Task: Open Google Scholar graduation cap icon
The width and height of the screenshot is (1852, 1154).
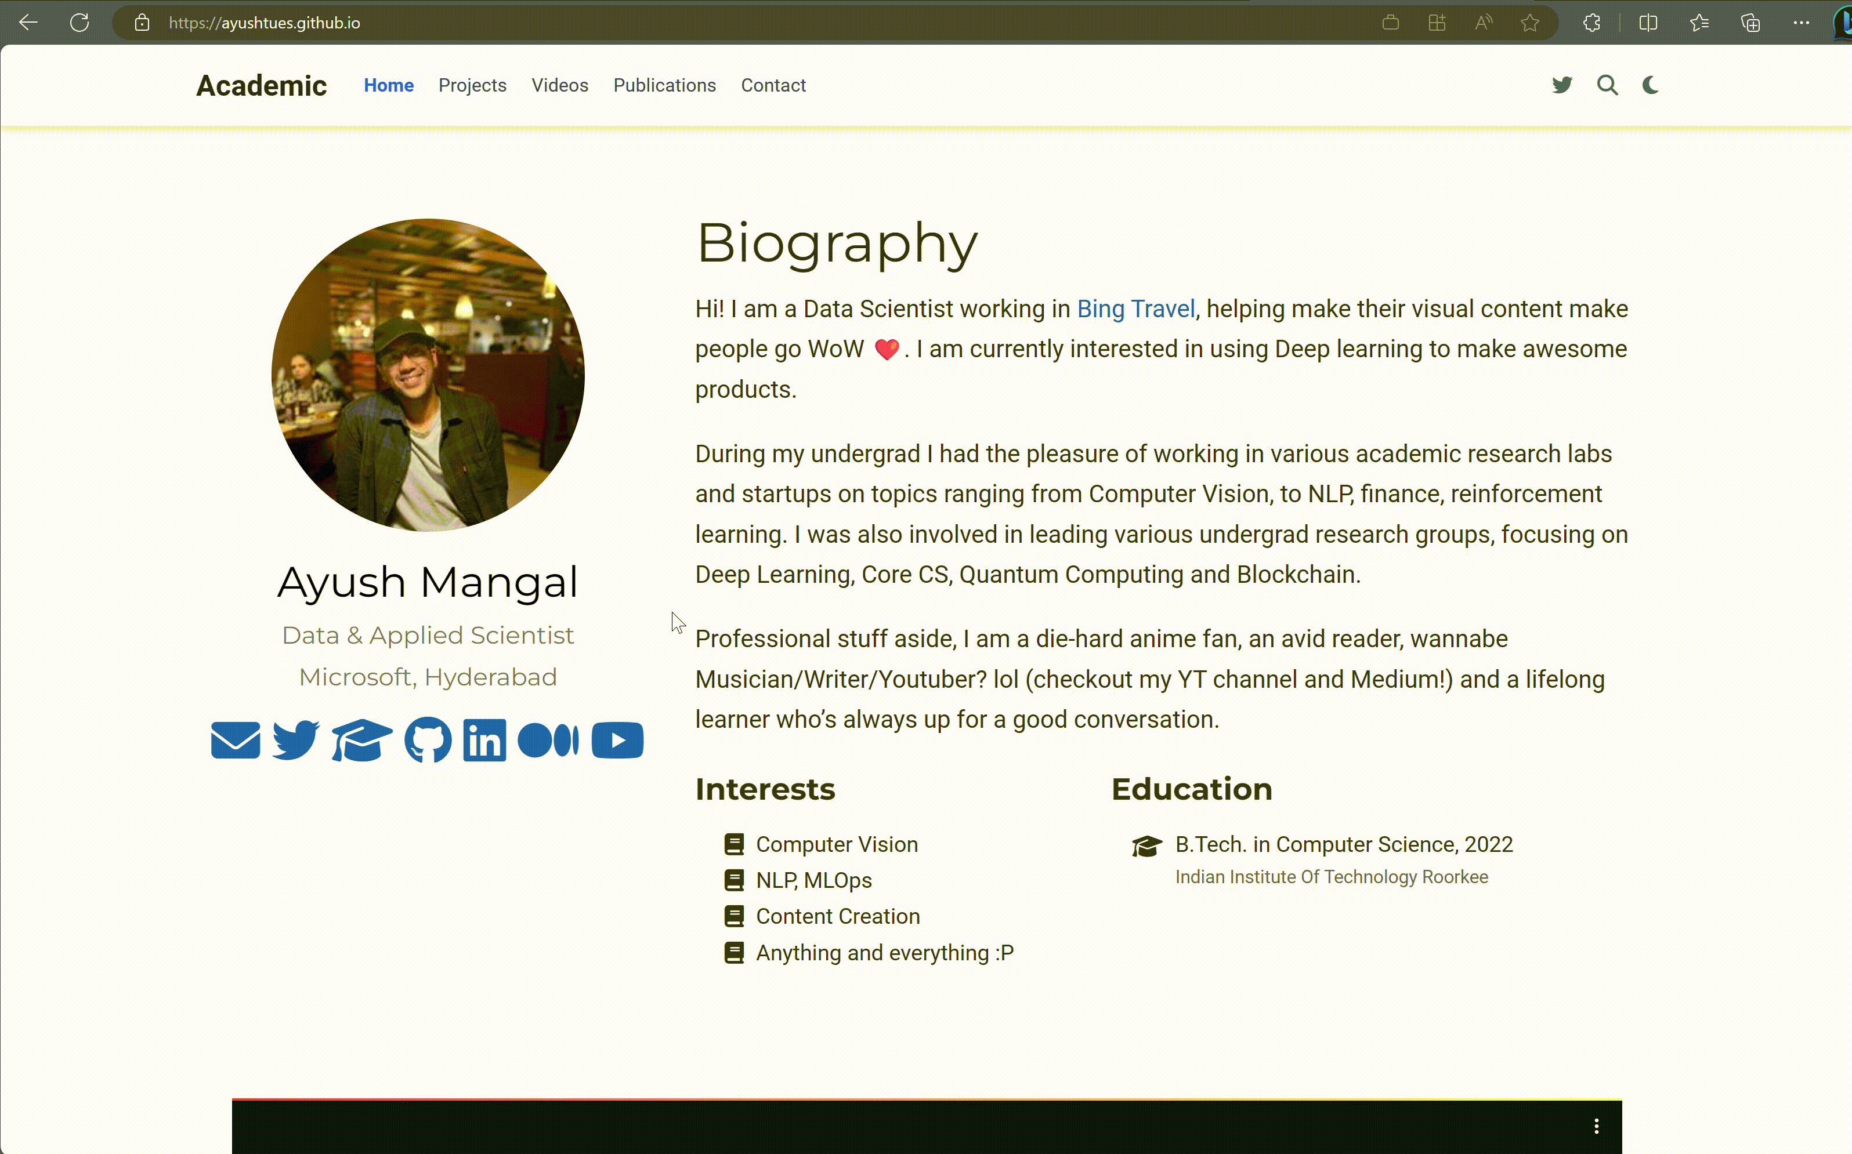Action: pyautogui.click(x=362, y=741)
